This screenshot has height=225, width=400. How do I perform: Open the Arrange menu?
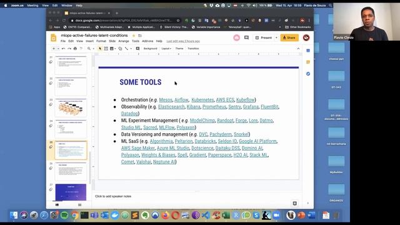click(x=124, y=41)
